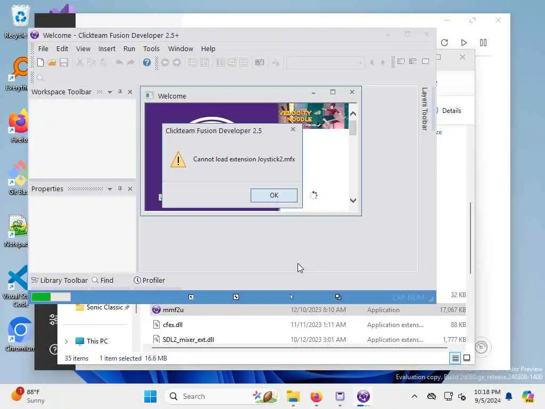Open the Workspace Toolbar panel dropdown arrow
The width and height of the screenshot is (545, 409).
[110, 92]
